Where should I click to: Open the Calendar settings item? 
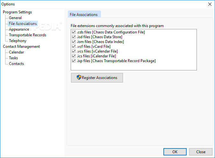[x=17, y=52]
